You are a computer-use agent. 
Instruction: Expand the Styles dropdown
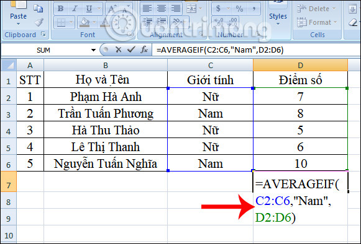coord(278,24)
